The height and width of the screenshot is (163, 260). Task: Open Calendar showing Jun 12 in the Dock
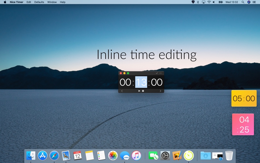pyautogui.click(x=77, y=156)
